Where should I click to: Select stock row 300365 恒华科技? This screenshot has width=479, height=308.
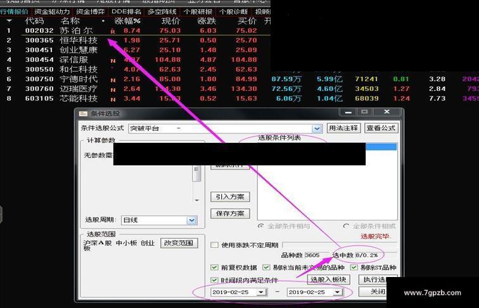135,40
